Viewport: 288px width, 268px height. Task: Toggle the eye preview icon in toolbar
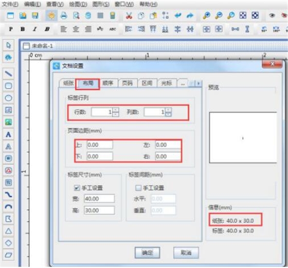272,15
